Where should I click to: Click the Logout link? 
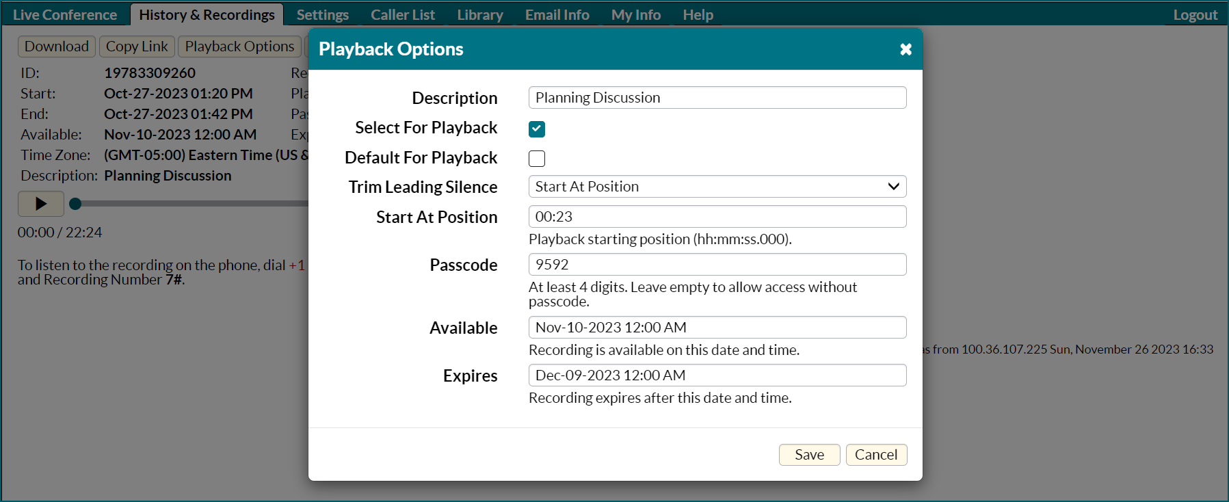1195,15
